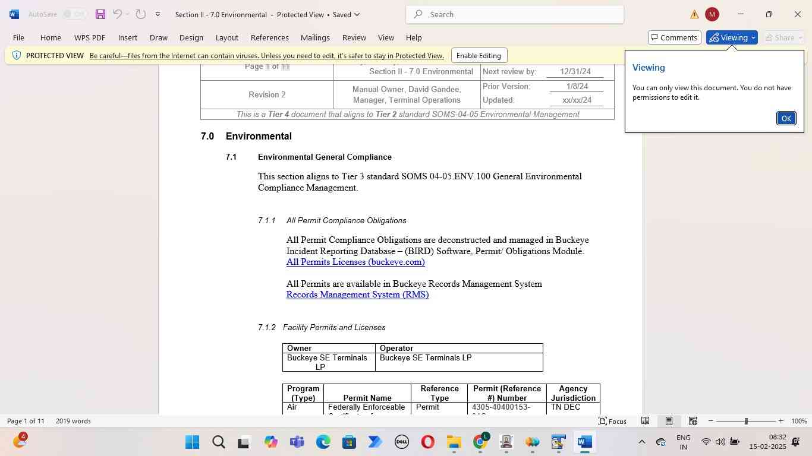
Task: Open the account profile avatar M
Action: click(712, 14)
